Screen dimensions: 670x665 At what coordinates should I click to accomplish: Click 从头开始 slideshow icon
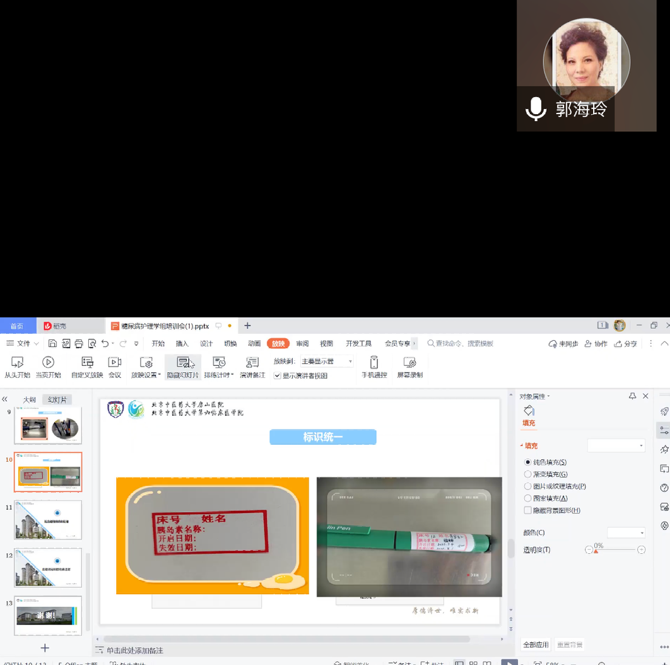click(x=17, y=362)
